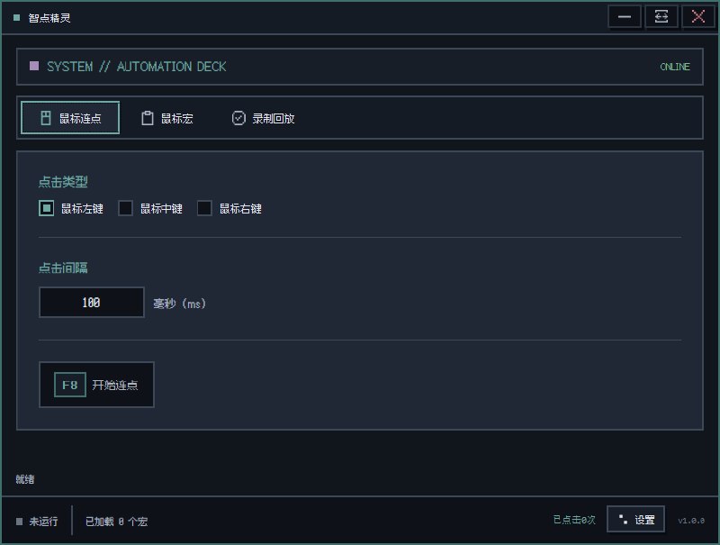Screen dimensions: 720x545
Task: Click the 已加载 0 个宏 text
Action: 117,521
